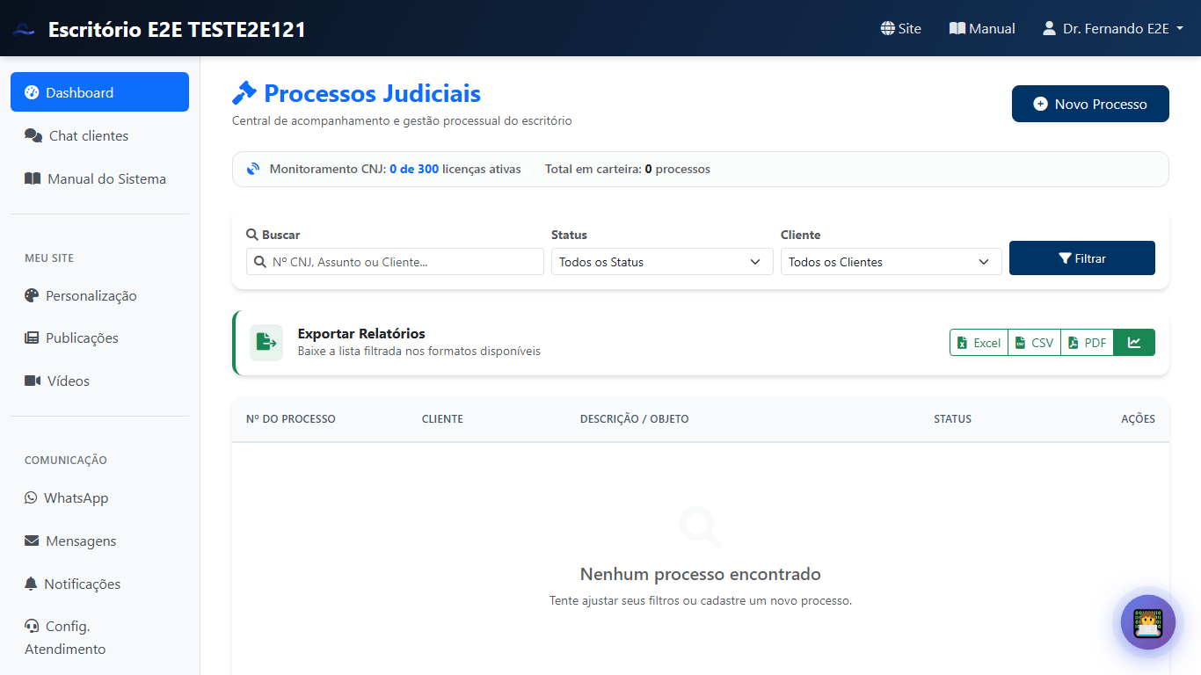Open the chart report button

1134,343
